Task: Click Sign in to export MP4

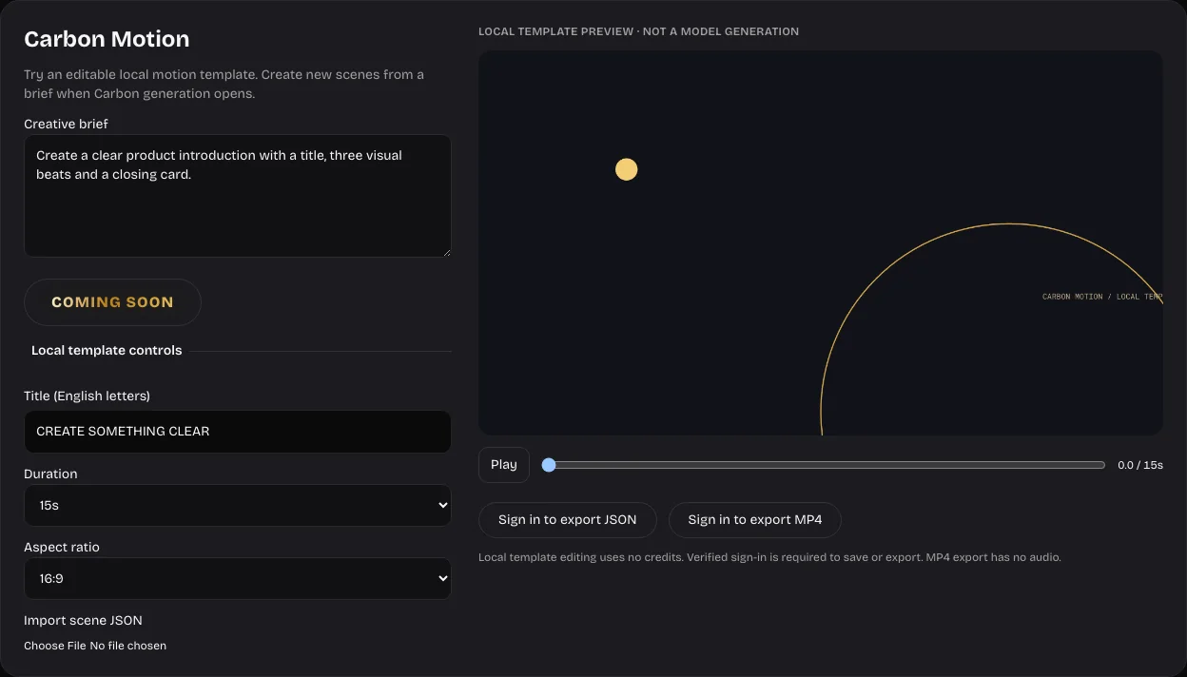Action: (755, 520)
